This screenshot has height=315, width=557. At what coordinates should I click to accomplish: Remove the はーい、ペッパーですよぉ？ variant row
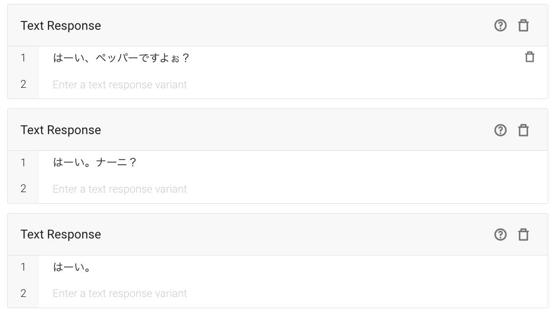[x=530, y=57]
